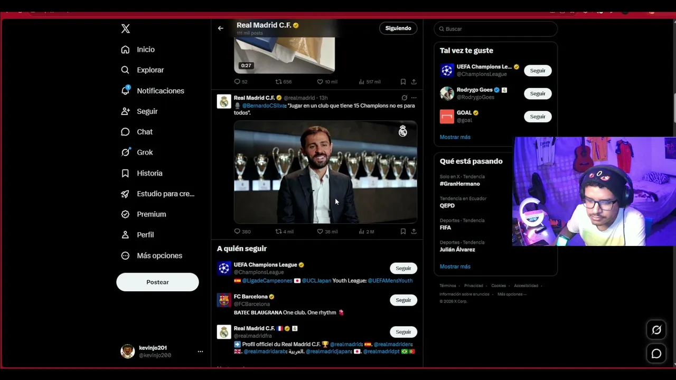
Task: Open the Seguir people icon in sidebar
Action: (125, 111)
